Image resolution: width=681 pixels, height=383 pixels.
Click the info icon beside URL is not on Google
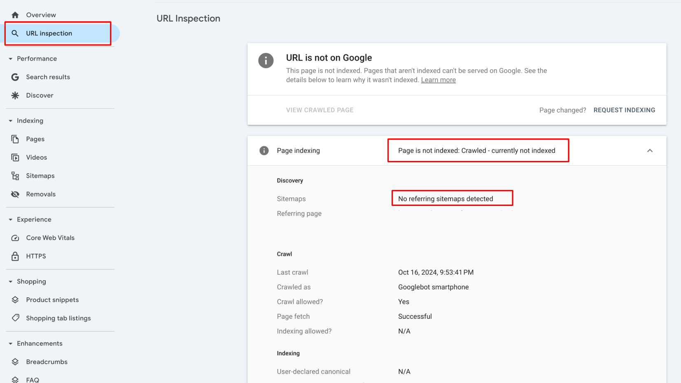coord(266,61)
